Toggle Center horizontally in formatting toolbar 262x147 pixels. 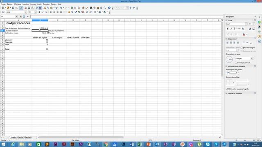[54, 12]
